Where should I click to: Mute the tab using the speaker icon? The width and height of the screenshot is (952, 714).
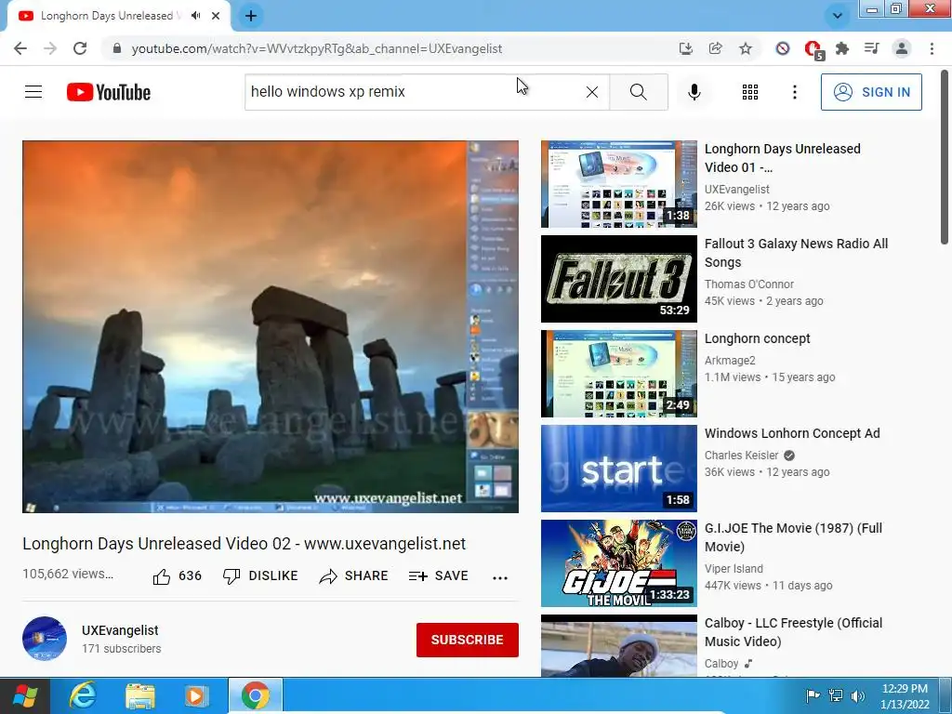[195, 16]
